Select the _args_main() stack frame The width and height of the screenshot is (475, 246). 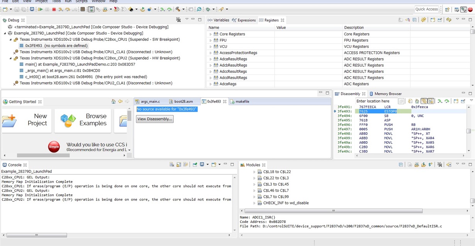coord(59,71)
